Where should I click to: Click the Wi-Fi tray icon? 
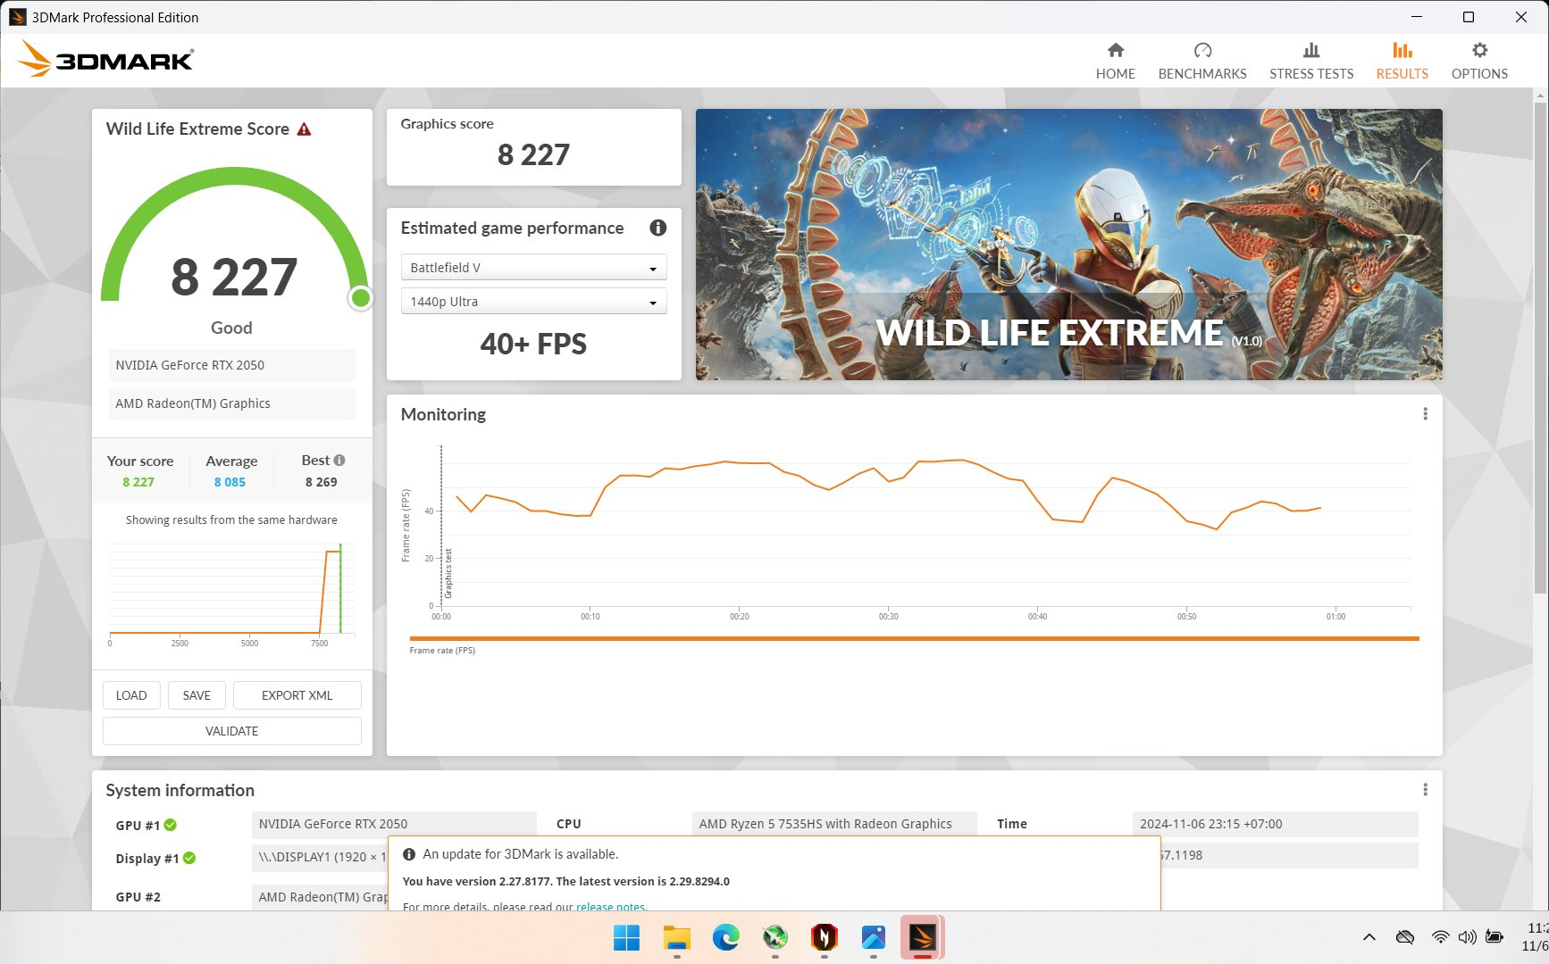[x=1440, y=937]
